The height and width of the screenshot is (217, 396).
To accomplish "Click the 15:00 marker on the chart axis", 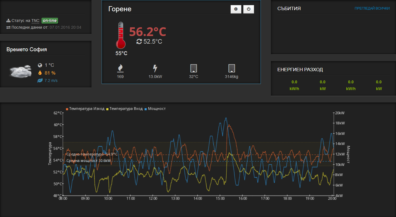I will pos(220,198).
